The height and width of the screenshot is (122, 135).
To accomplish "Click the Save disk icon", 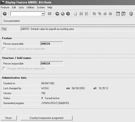I will 49,13.
